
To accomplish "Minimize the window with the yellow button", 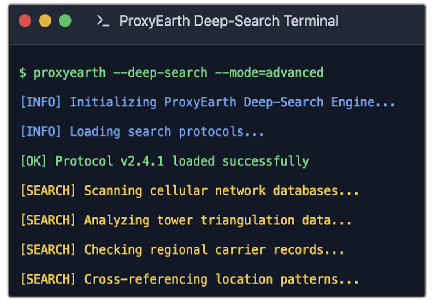I will pos(45,21).
